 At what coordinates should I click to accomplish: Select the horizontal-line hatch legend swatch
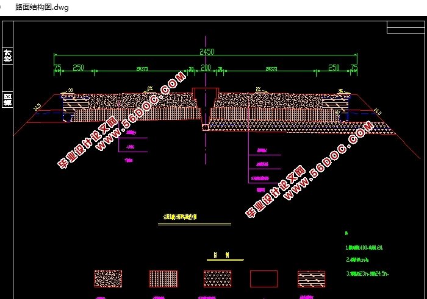(x=311, y=279)
